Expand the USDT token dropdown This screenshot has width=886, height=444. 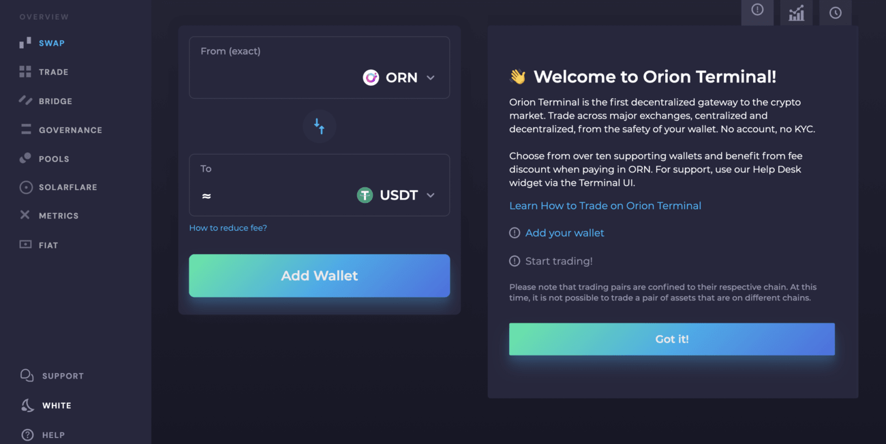click(430, 195)
